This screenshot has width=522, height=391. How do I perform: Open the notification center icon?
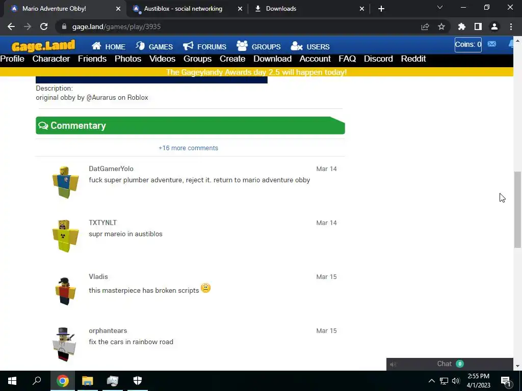pyautogui.click(x=506, y=381)
